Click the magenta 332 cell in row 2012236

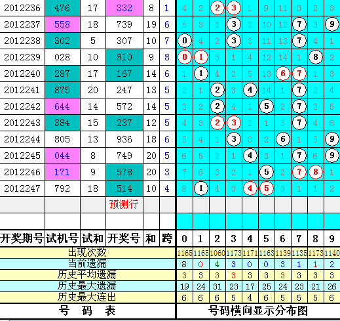[124, 8]
